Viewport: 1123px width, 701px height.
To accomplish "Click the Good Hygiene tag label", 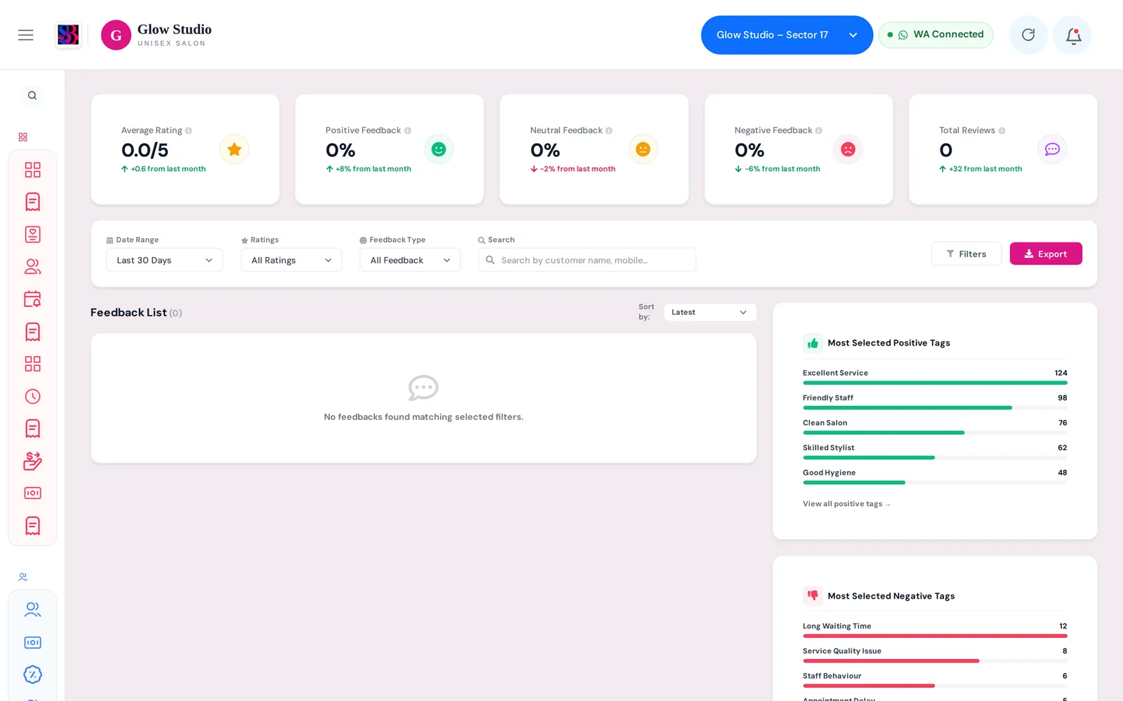I will pyautogui.click(x=829, y=472).
